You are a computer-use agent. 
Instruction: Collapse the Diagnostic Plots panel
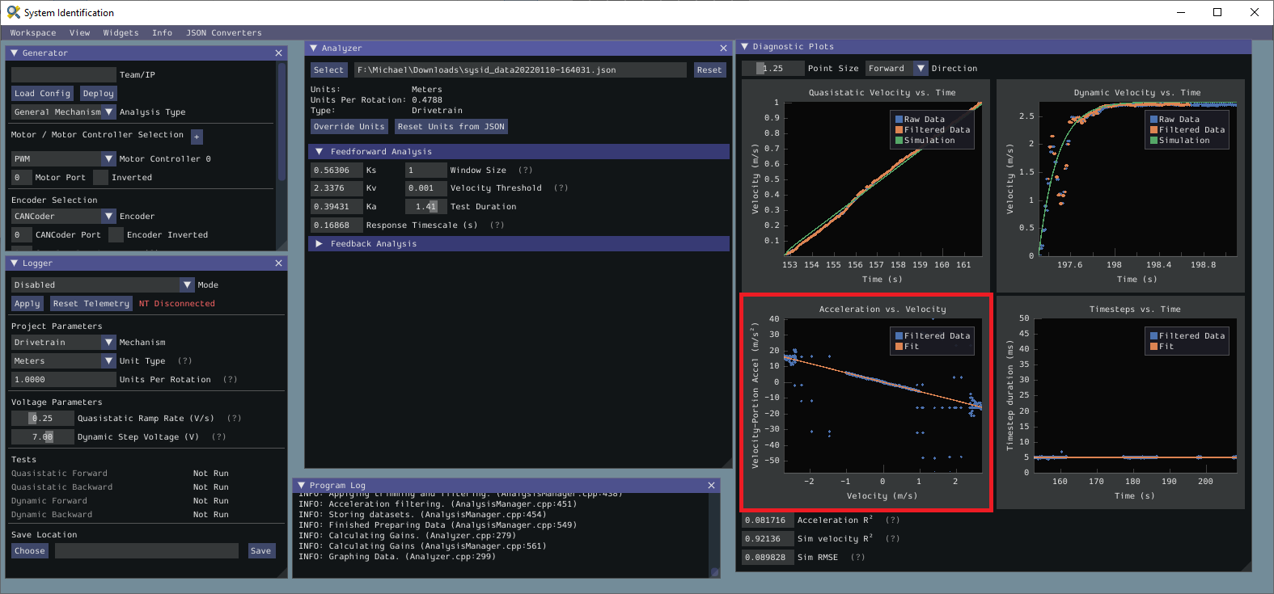[744, 47]
